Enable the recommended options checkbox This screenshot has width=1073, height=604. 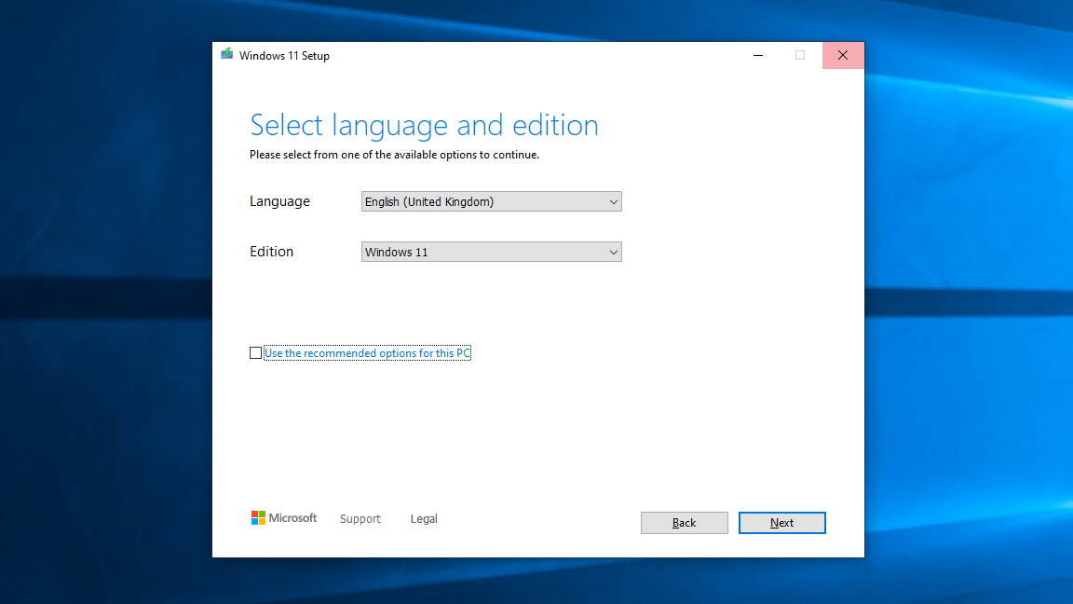[x=255, y=352]
